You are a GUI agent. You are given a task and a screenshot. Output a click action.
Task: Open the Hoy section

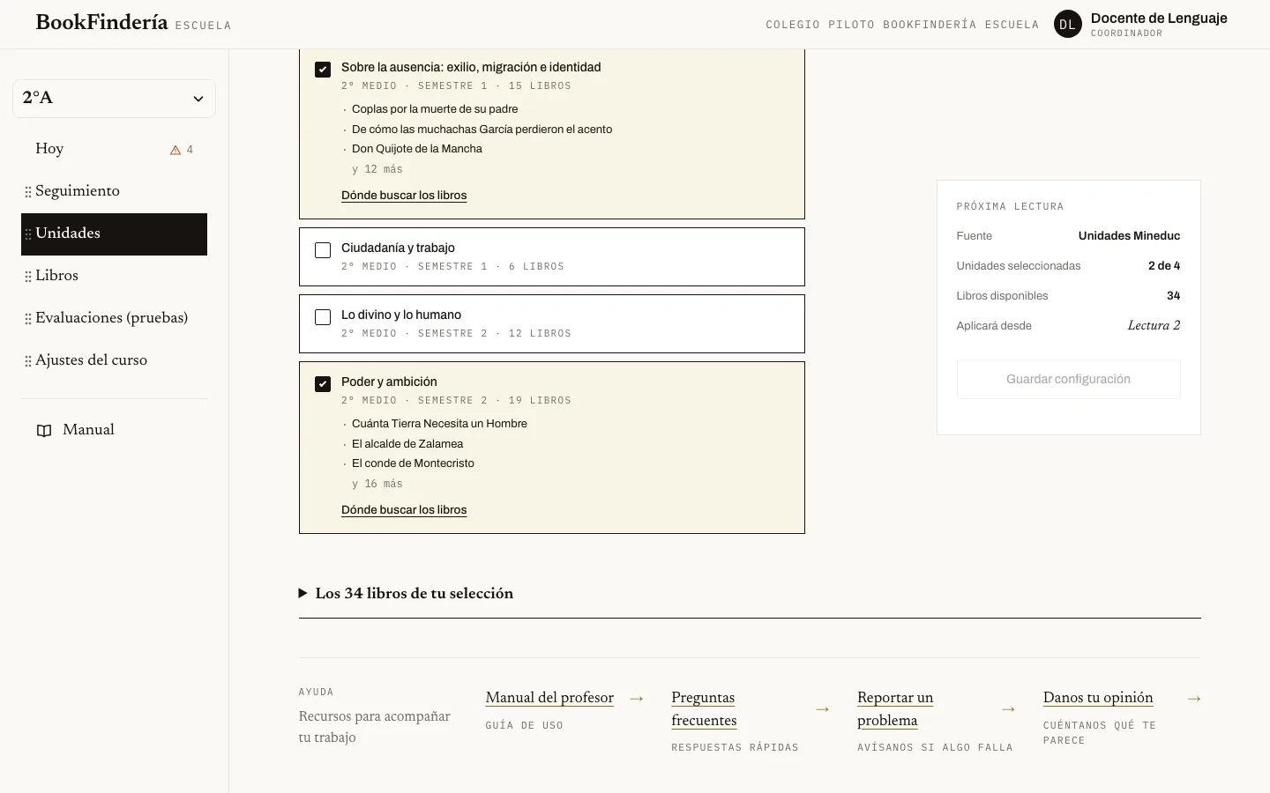point(114,149)
